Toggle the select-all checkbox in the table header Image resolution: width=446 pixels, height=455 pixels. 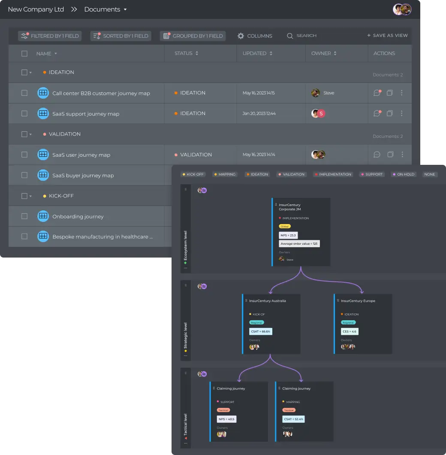(x=24, y=53)
